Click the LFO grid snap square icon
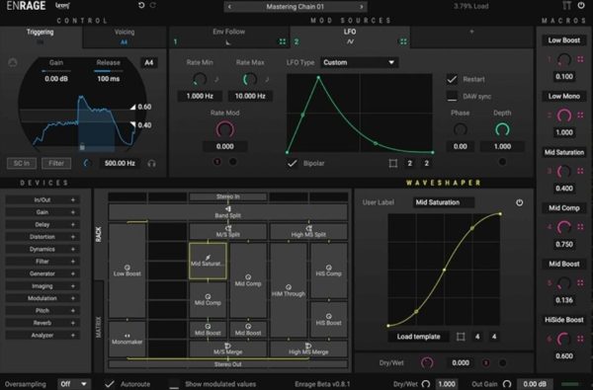593x390 pixels. coord(393,163)
